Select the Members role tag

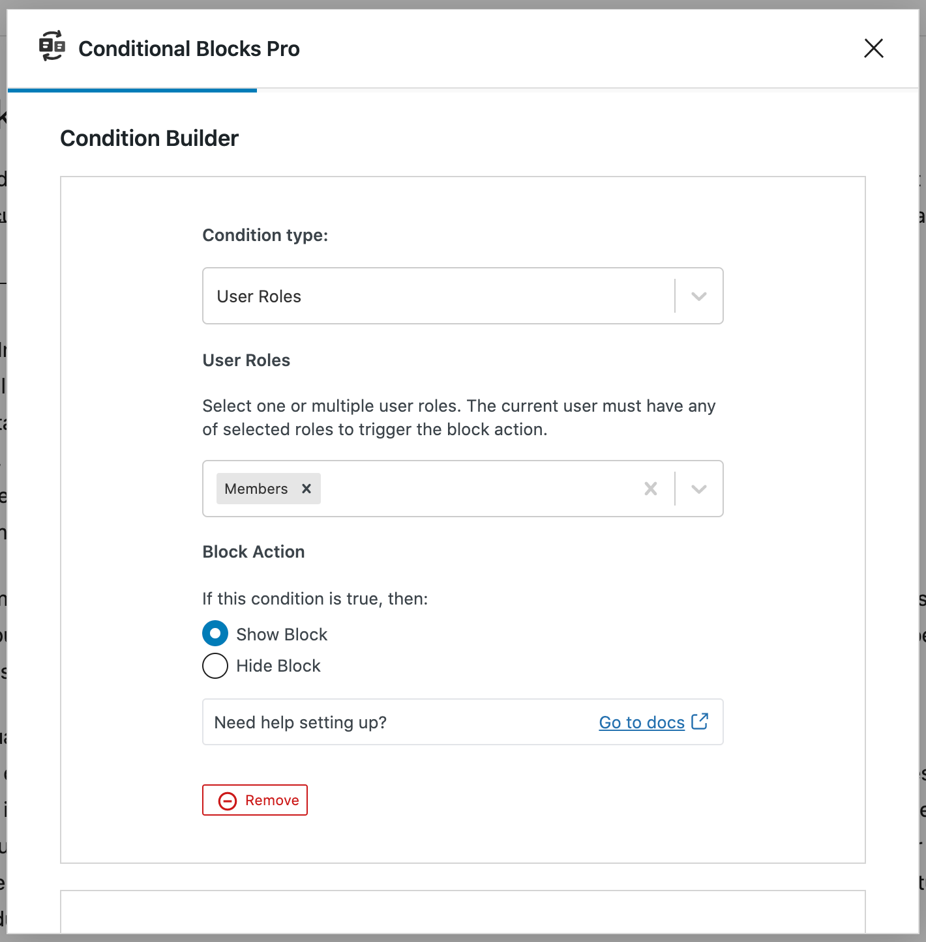pyautogui.click(x=256, y=489)
